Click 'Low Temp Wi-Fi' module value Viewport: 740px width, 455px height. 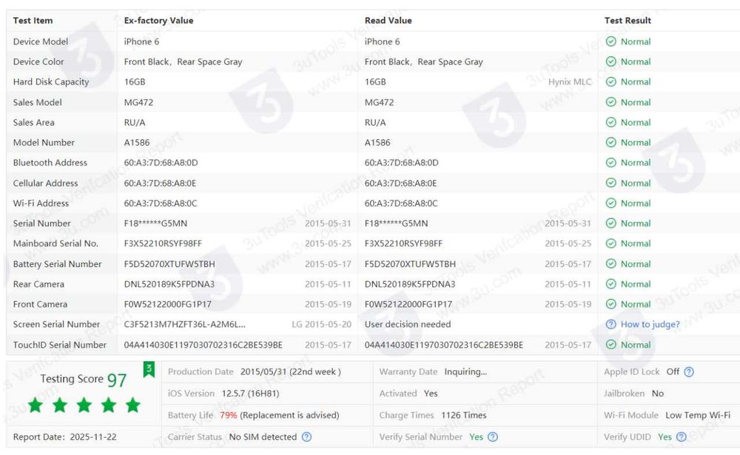[698, 415]
